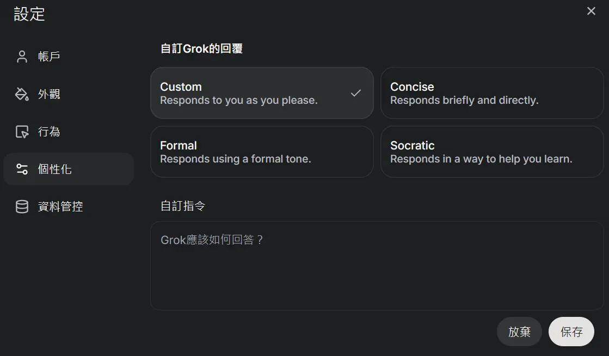This screenshot has height=356, width=609.
Task: Switch to the Socratic response style
Action: pos(491,152)
